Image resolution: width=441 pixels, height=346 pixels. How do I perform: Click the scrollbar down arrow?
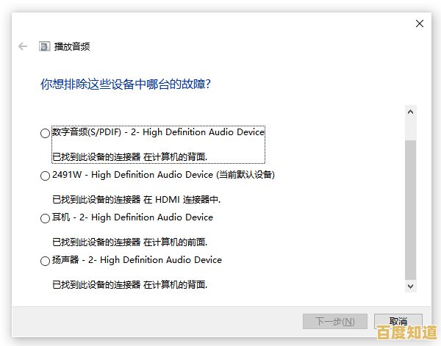click(x=410, y=286)
